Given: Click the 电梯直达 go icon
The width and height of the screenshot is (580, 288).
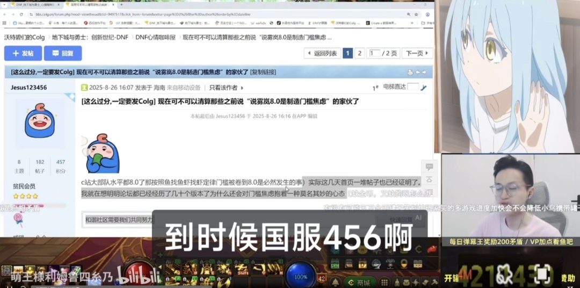Looking at the screenshot, I should [424, 88].
